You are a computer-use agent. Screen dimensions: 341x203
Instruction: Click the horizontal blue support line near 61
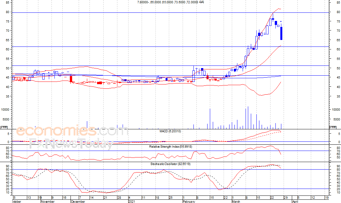(x=170, y=47)
